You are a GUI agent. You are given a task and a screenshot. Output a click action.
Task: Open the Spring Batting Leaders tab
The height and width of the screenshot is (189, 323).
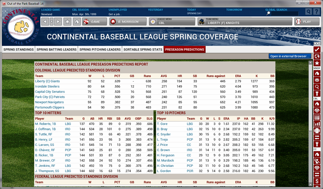tap(56, 50)
